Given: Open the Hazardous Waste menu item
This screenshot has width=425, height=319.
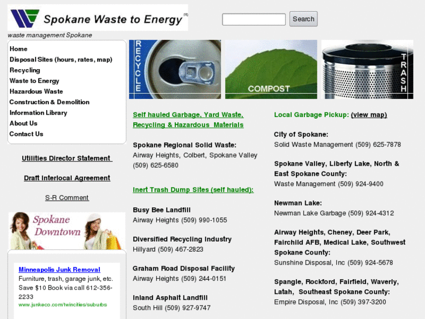Looking at the screenshot, I should click(x=36, y=91).
